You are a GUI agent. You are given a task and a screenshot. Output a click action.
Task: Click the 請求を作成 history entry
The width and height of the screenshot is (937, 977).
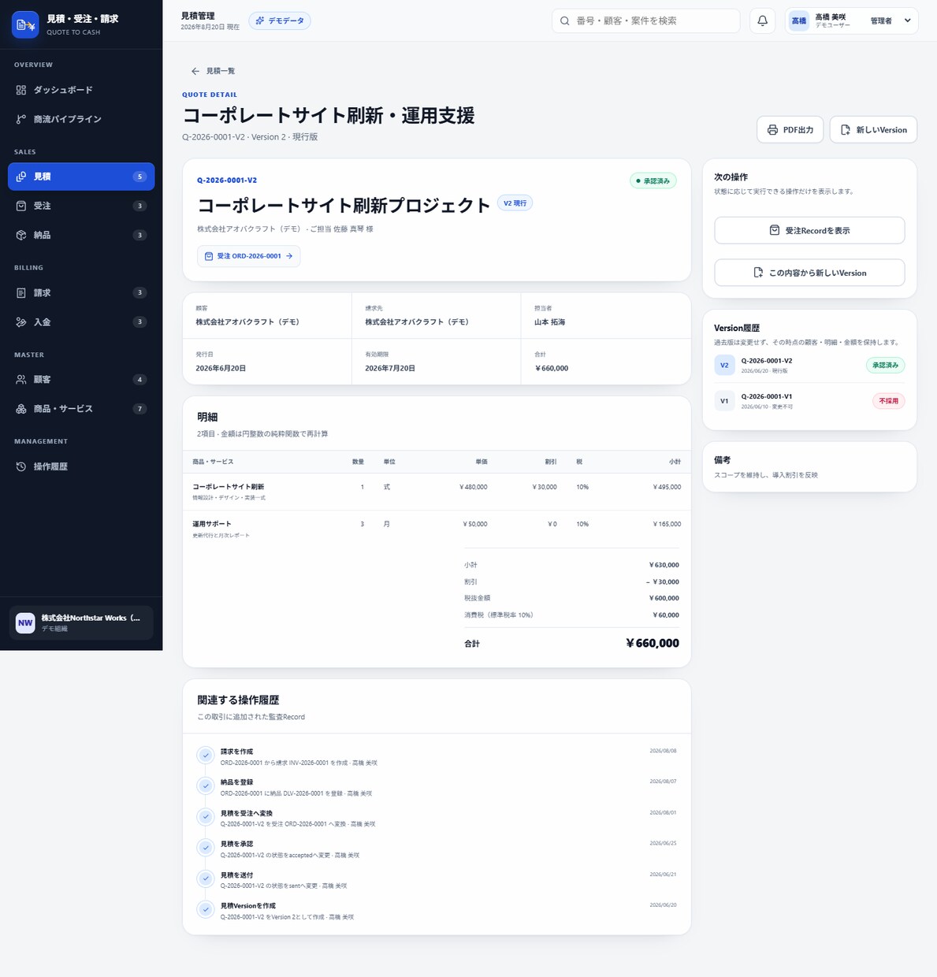coord(437,756)
